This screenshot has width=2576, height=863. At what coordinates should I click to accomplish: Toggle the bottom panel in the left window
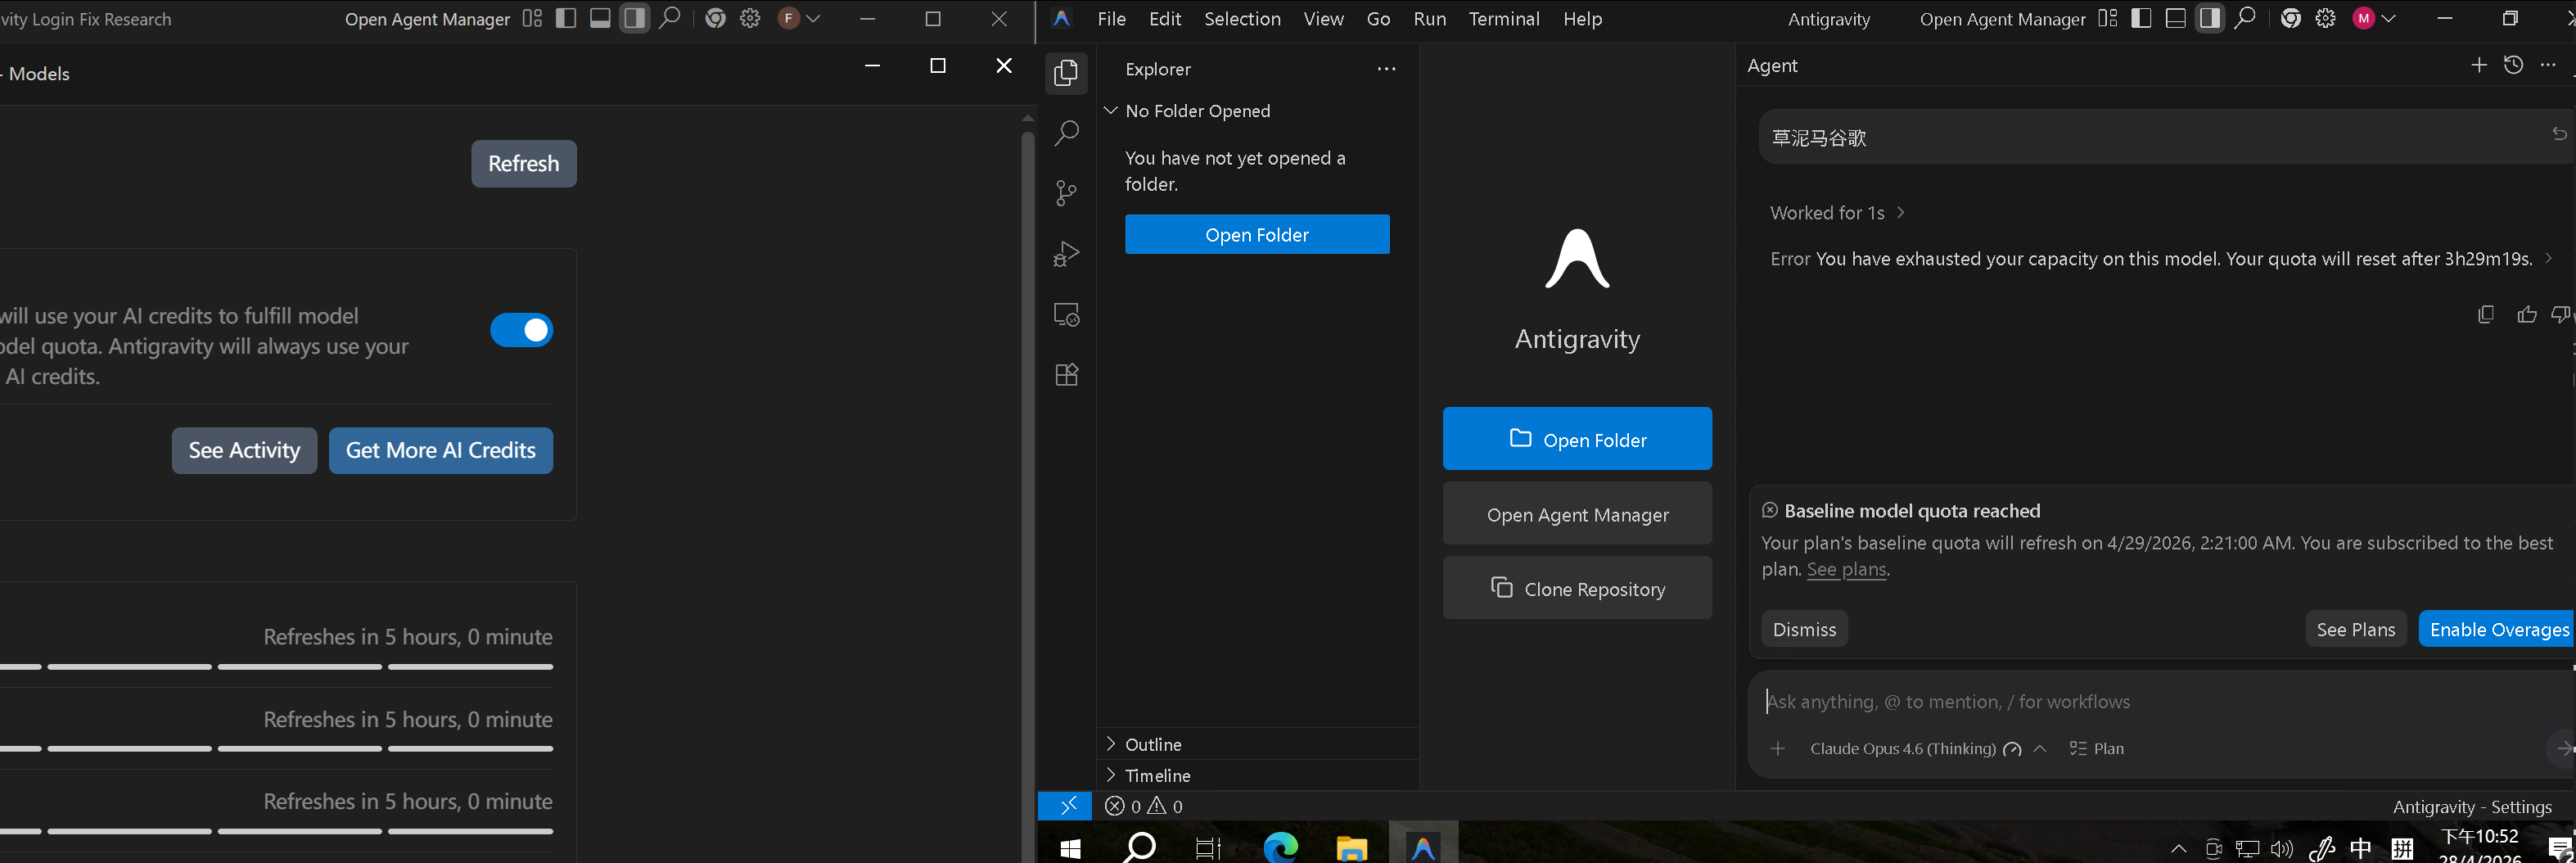[x=600, y=18]
